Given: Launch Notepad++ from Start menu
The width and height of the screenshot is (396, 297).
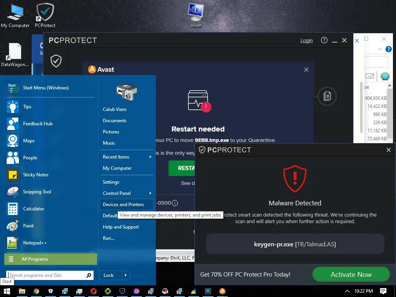Looking at the screenshot, I should [x=50, y=243].
